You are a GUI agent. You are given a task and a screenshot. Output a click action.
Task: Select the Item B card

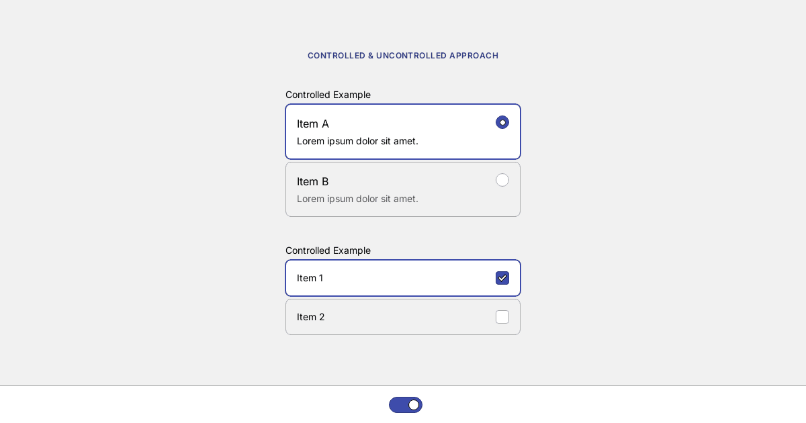403,189
